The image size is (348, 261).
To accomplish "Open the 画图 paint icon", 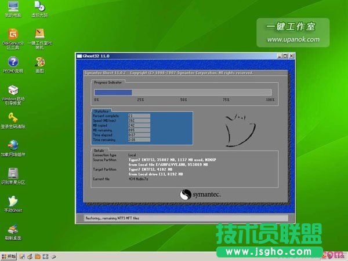I will click(39, 65).
